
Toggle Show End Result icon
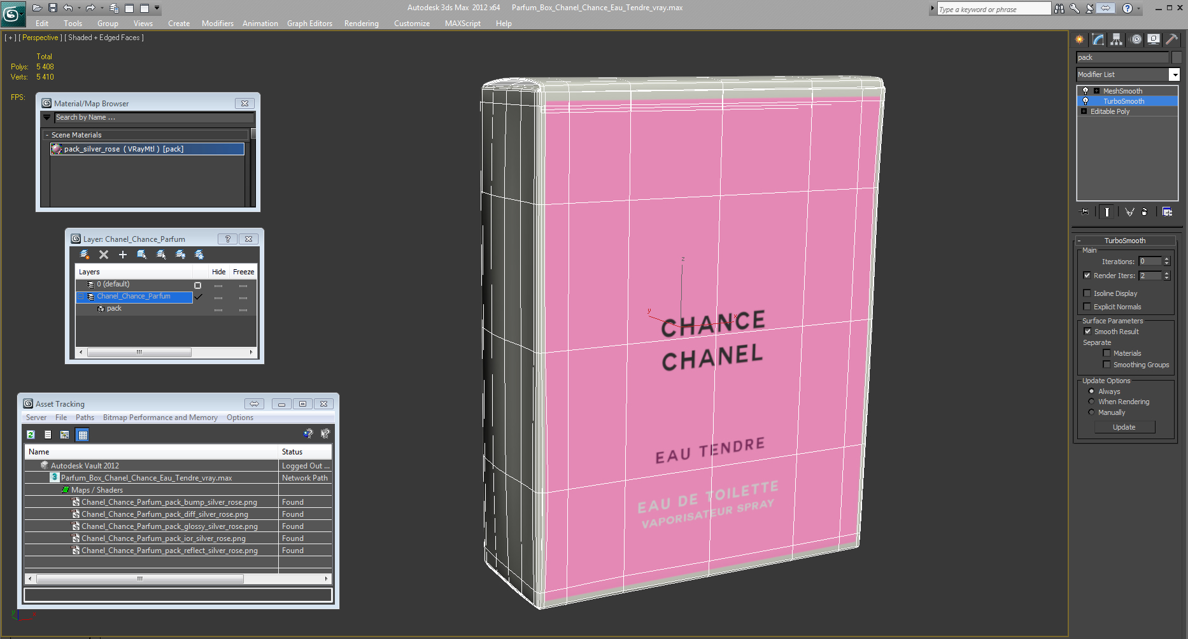[x=1107, y=212]
